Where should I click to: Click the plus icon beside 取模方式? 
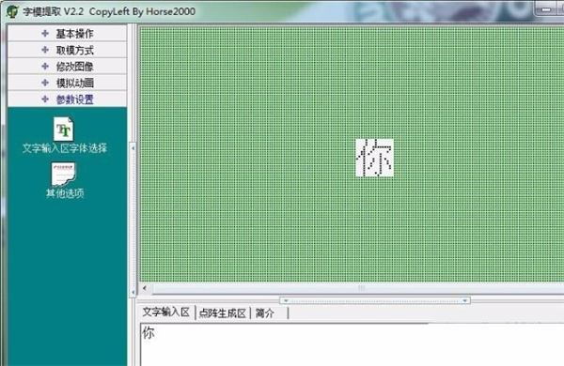pos(45,50)
